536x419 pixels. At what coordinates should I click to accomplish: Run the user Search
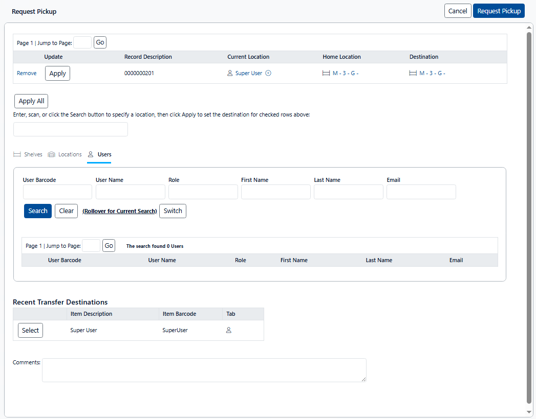coord(38,211)
